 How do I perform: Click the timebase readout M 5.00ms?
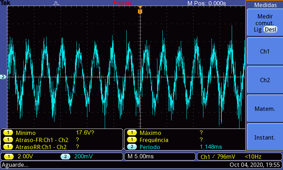click(140, 156)
